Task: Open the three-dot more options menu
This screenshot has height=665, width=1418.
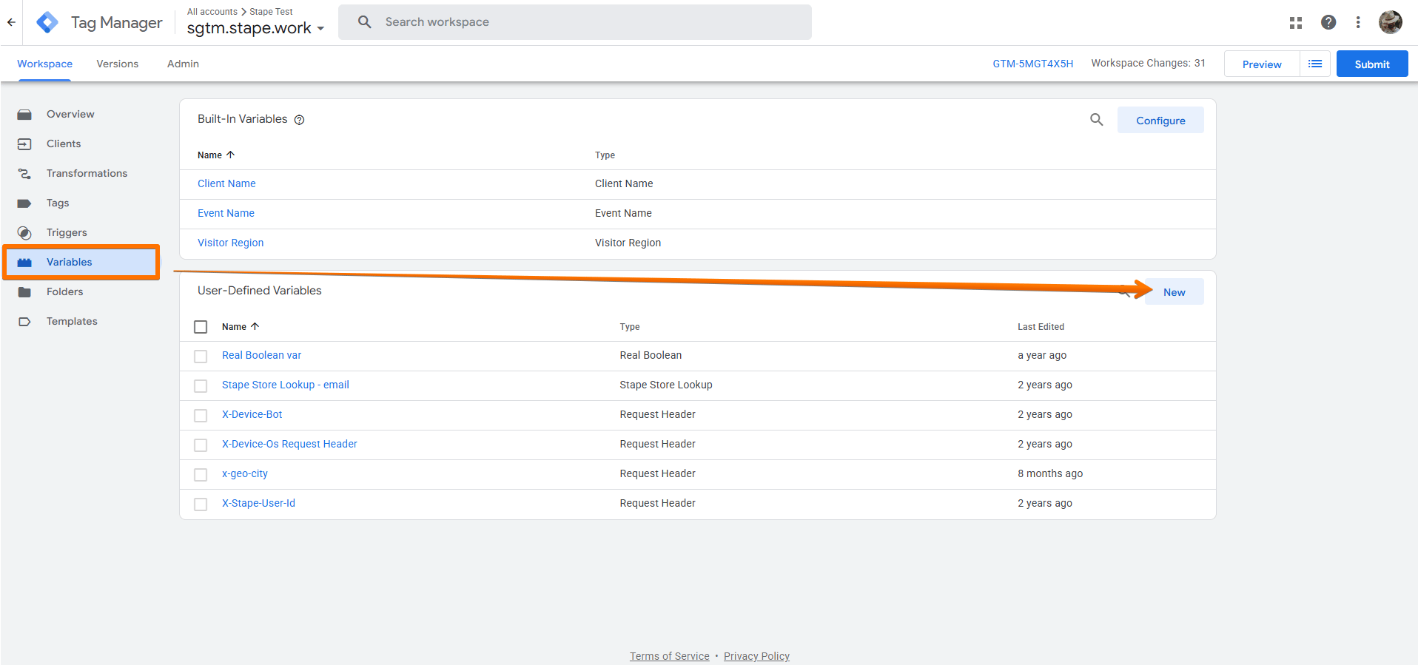Action: click(x=1358, y=22)
